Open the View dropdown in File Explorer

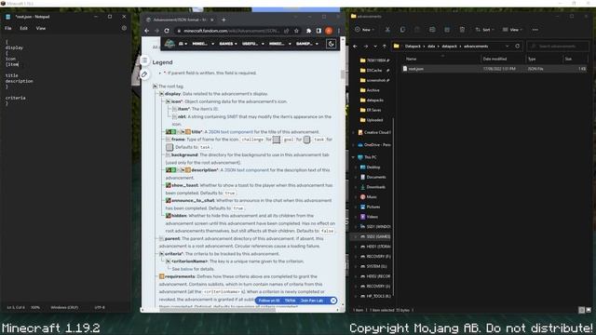pyautogui.click(x=512, y=30)
